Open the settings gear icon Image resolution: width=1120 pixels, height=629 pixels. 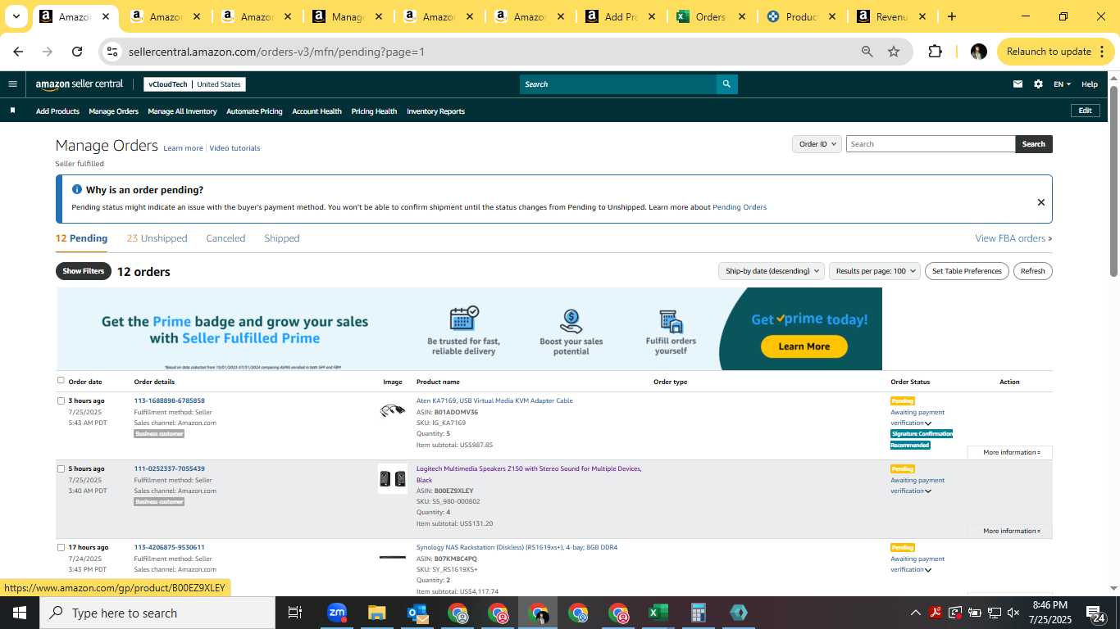tap(1038, 84)
